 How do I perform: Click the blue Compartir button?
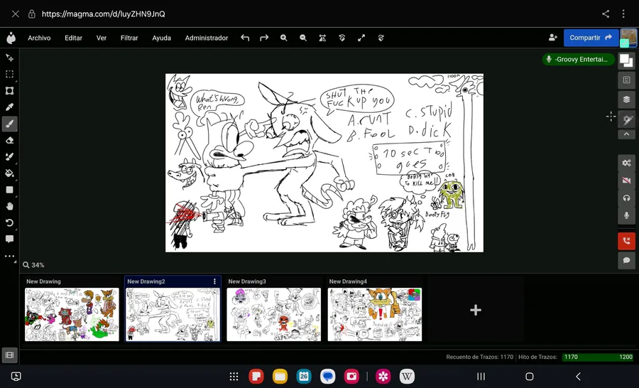pyautogui.click(x=591, y=38)
